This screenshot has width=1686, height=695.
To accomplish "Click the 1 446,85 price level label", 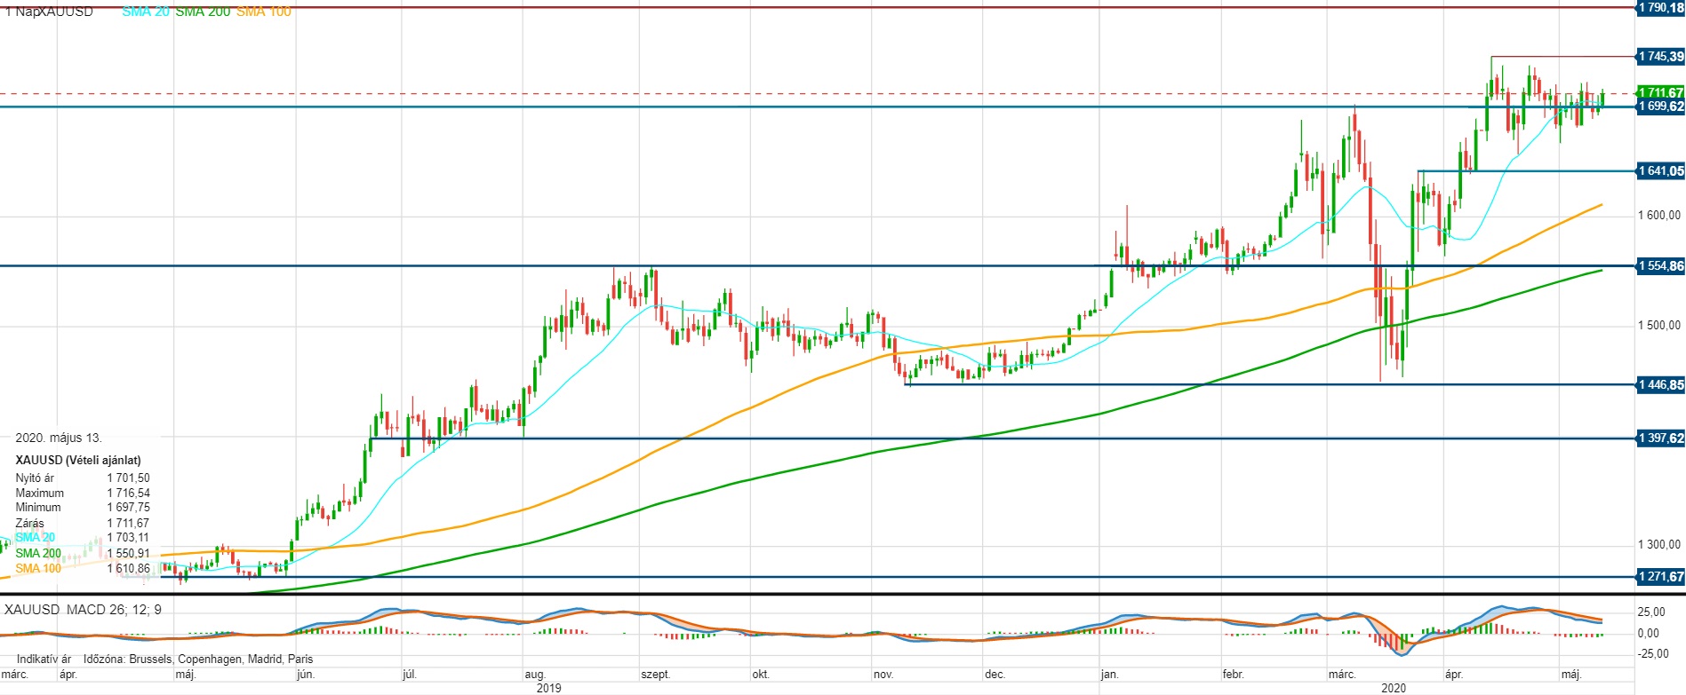I will 1660,385.
